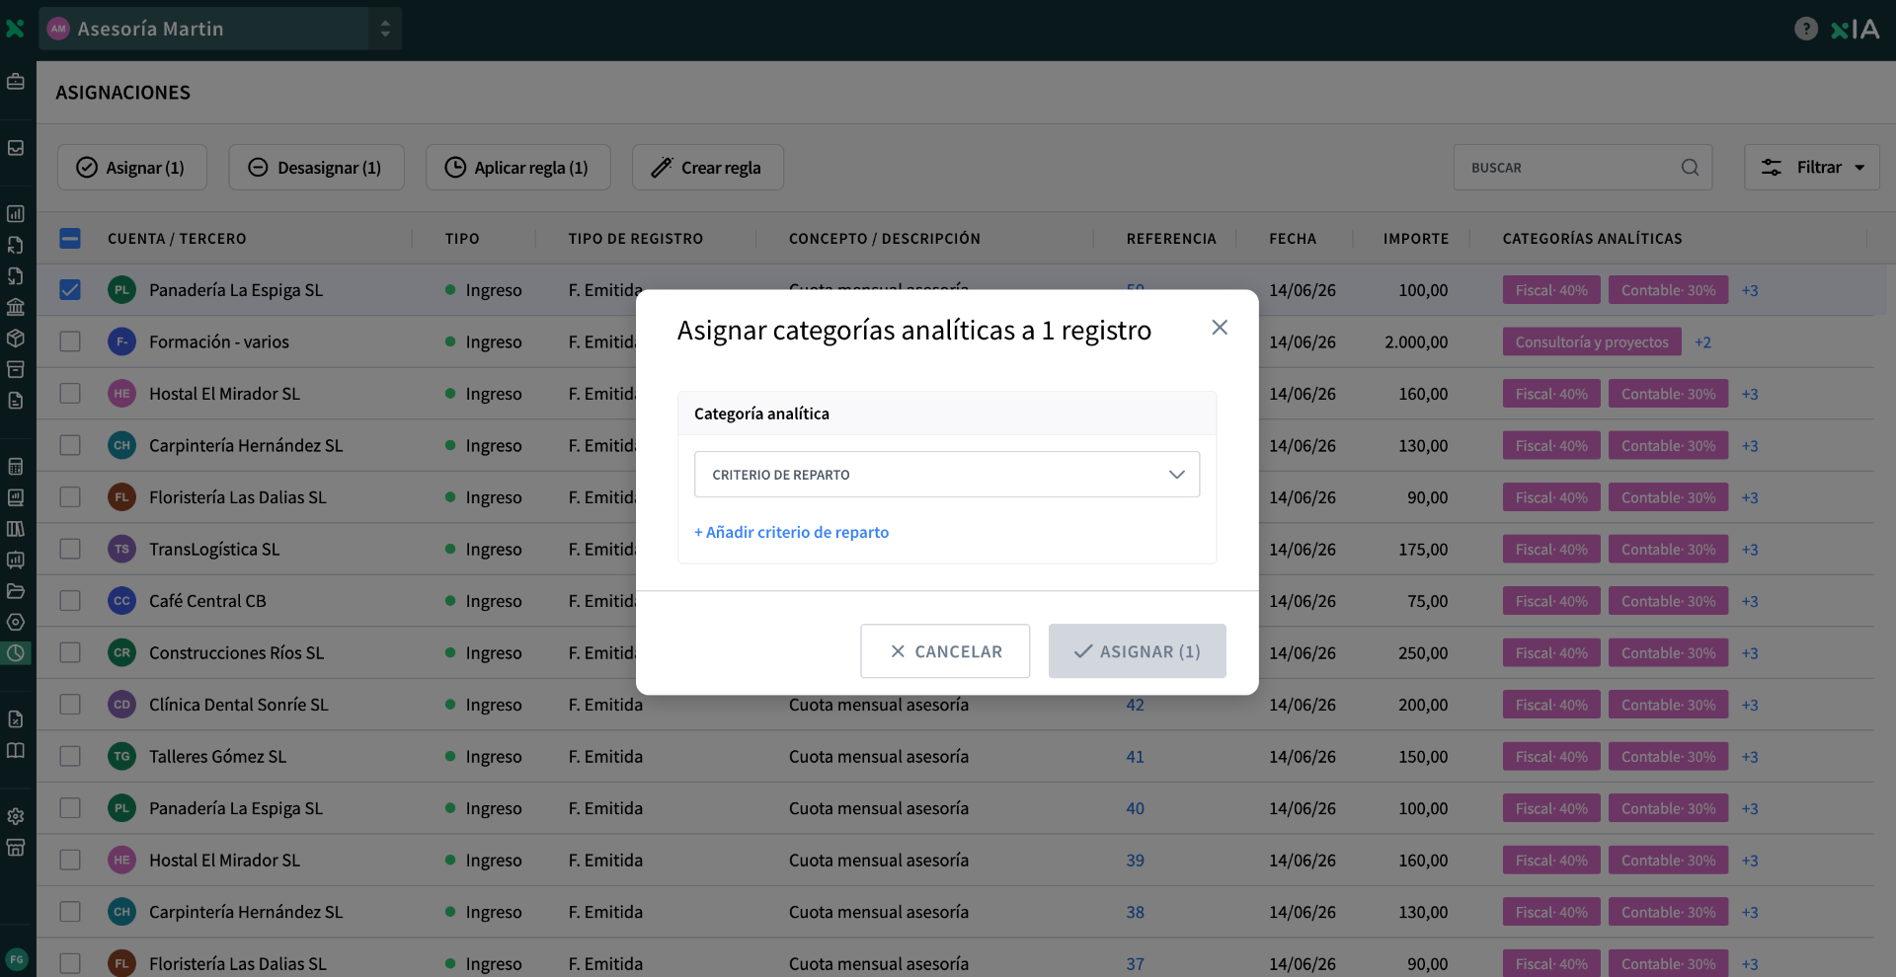Image resolution: width=1896 pixels, height=977 pixels.
Task: Open the calculator icon in sidebar
Action: [16, 467]
